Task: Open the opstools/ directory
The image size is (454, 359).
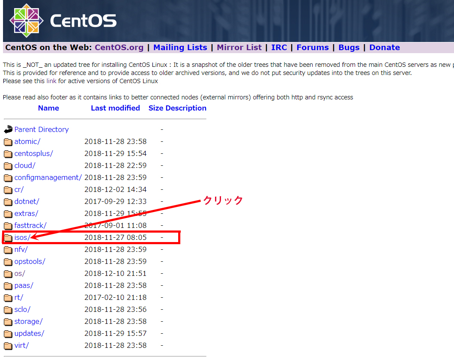Action: coord(30,262)
